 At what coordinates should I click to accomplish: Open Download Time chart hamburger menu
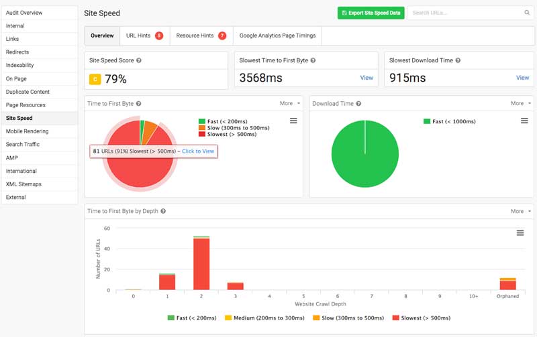pos(525,121)
